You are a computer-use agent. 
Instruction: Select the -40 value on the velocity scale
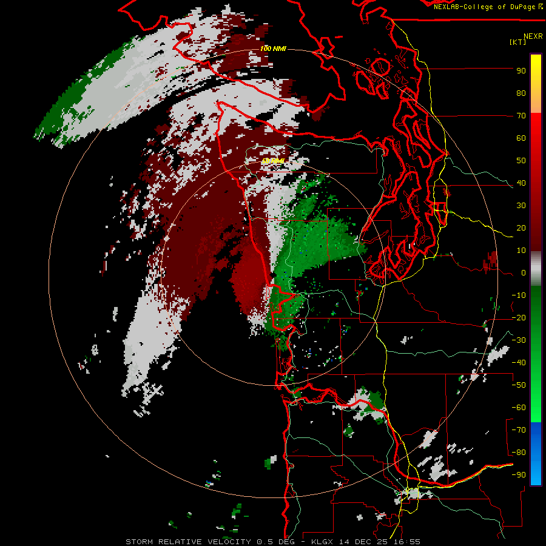pos(519,363)
